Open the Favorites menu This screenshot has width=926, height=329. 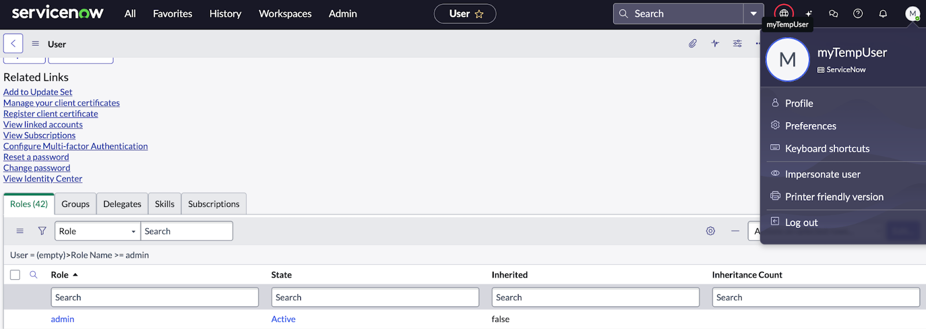[x=172, y=13]
